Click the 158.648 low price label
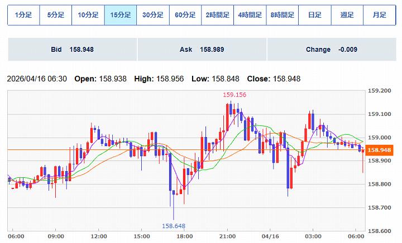This screenshot has width=402, height=243. coord(174,226)
